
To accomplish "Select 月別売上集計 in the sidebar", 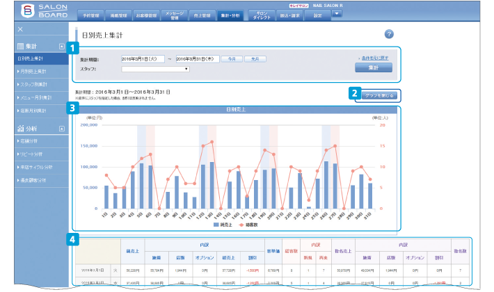I will point(33,72).
